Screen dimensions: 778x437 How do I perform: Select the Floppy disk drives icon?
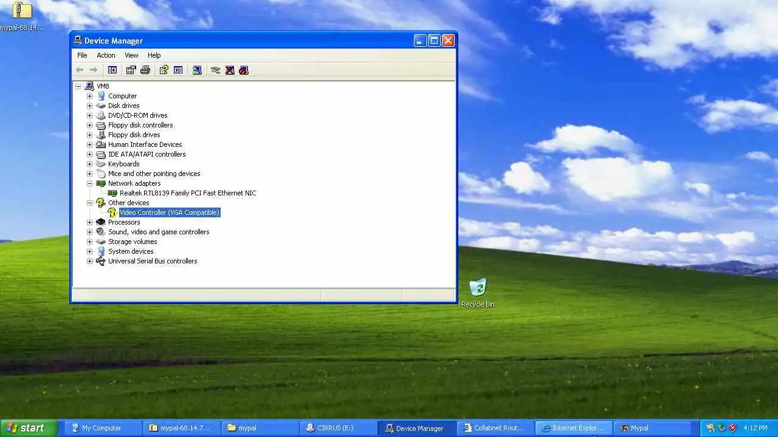(101, 135)
